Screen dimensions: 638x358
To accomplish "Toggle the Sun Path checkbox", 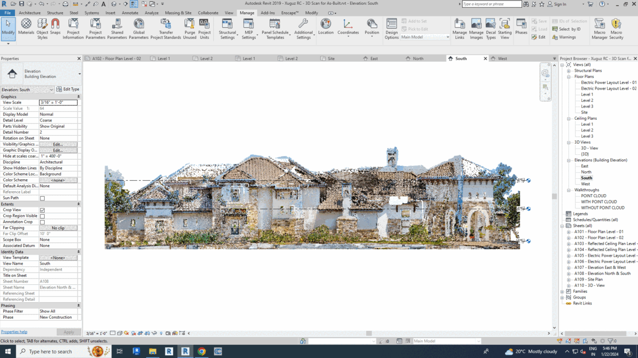I will [43, 198].
